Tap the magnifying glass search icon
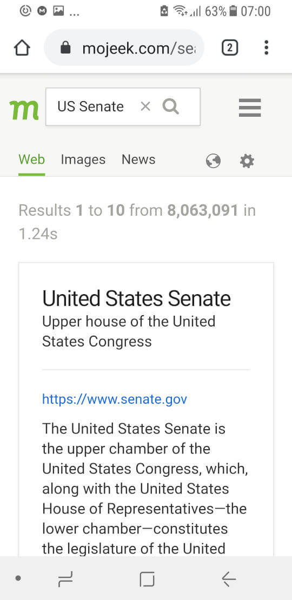The width and height of the screenshot is (292, 600). (x=171, y=106)
